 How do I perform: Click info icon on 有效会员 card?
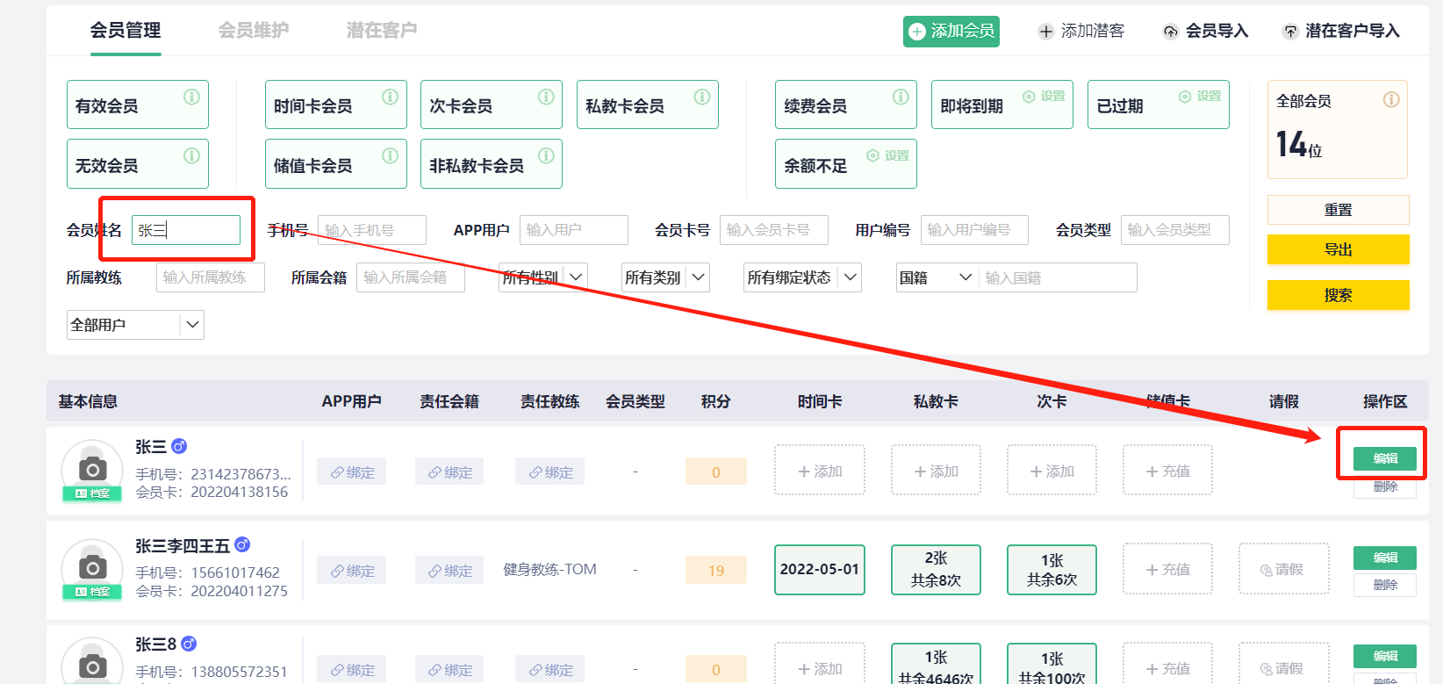coord(191,97)
